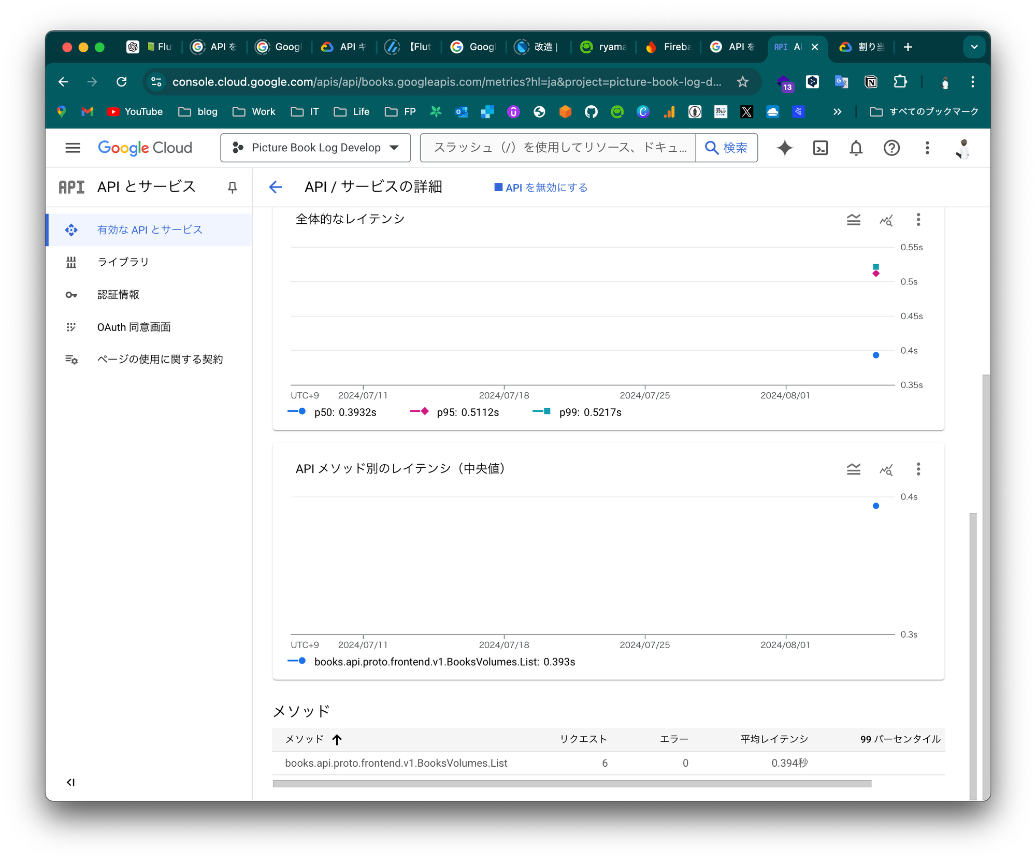Image resolution: width=1036 pixels, height=861 pixels.
Task: Click API を無効にする button
Action: 541,188
